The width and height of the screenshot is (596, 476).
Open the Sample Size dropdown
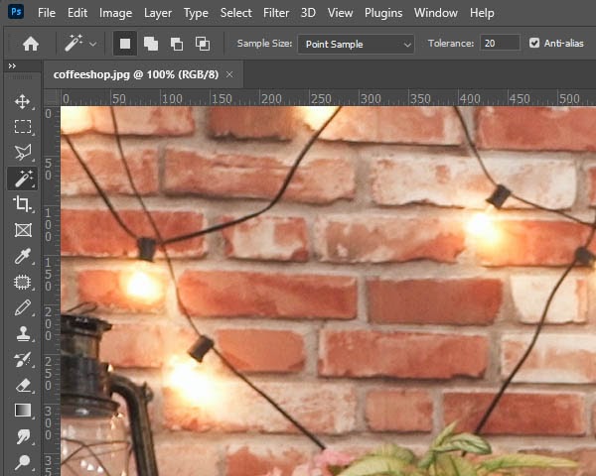(x=358, y=44)
